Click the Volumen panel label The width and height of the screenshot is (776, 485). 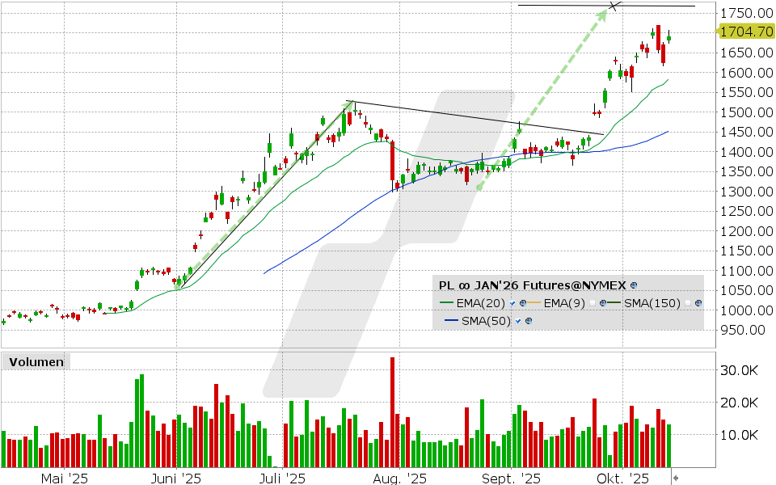coord(36,362)
